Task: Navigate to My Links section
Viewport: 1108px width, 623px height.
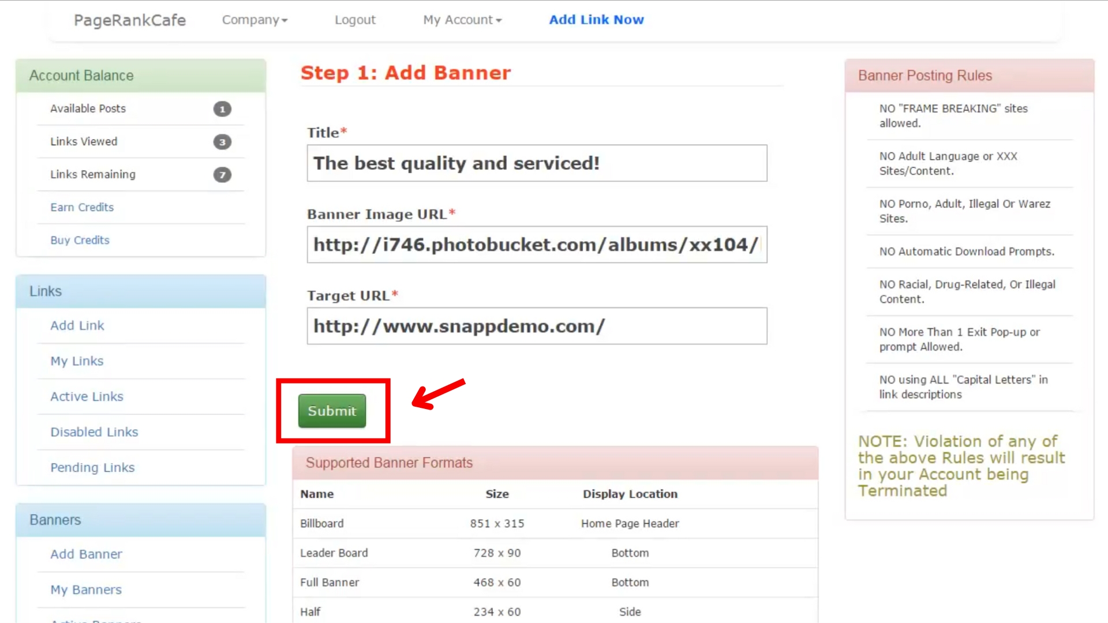Action: (x=77, y=361)
